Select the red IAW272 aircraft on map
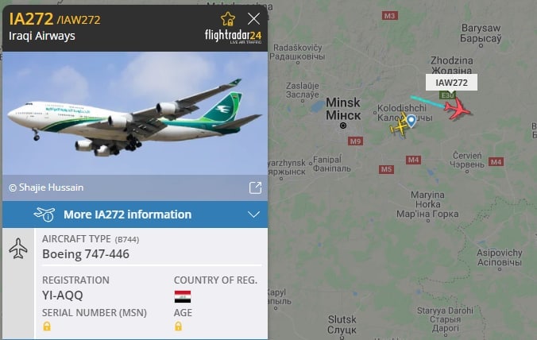Viewport: 537px width, 340px height. point(458,109)
